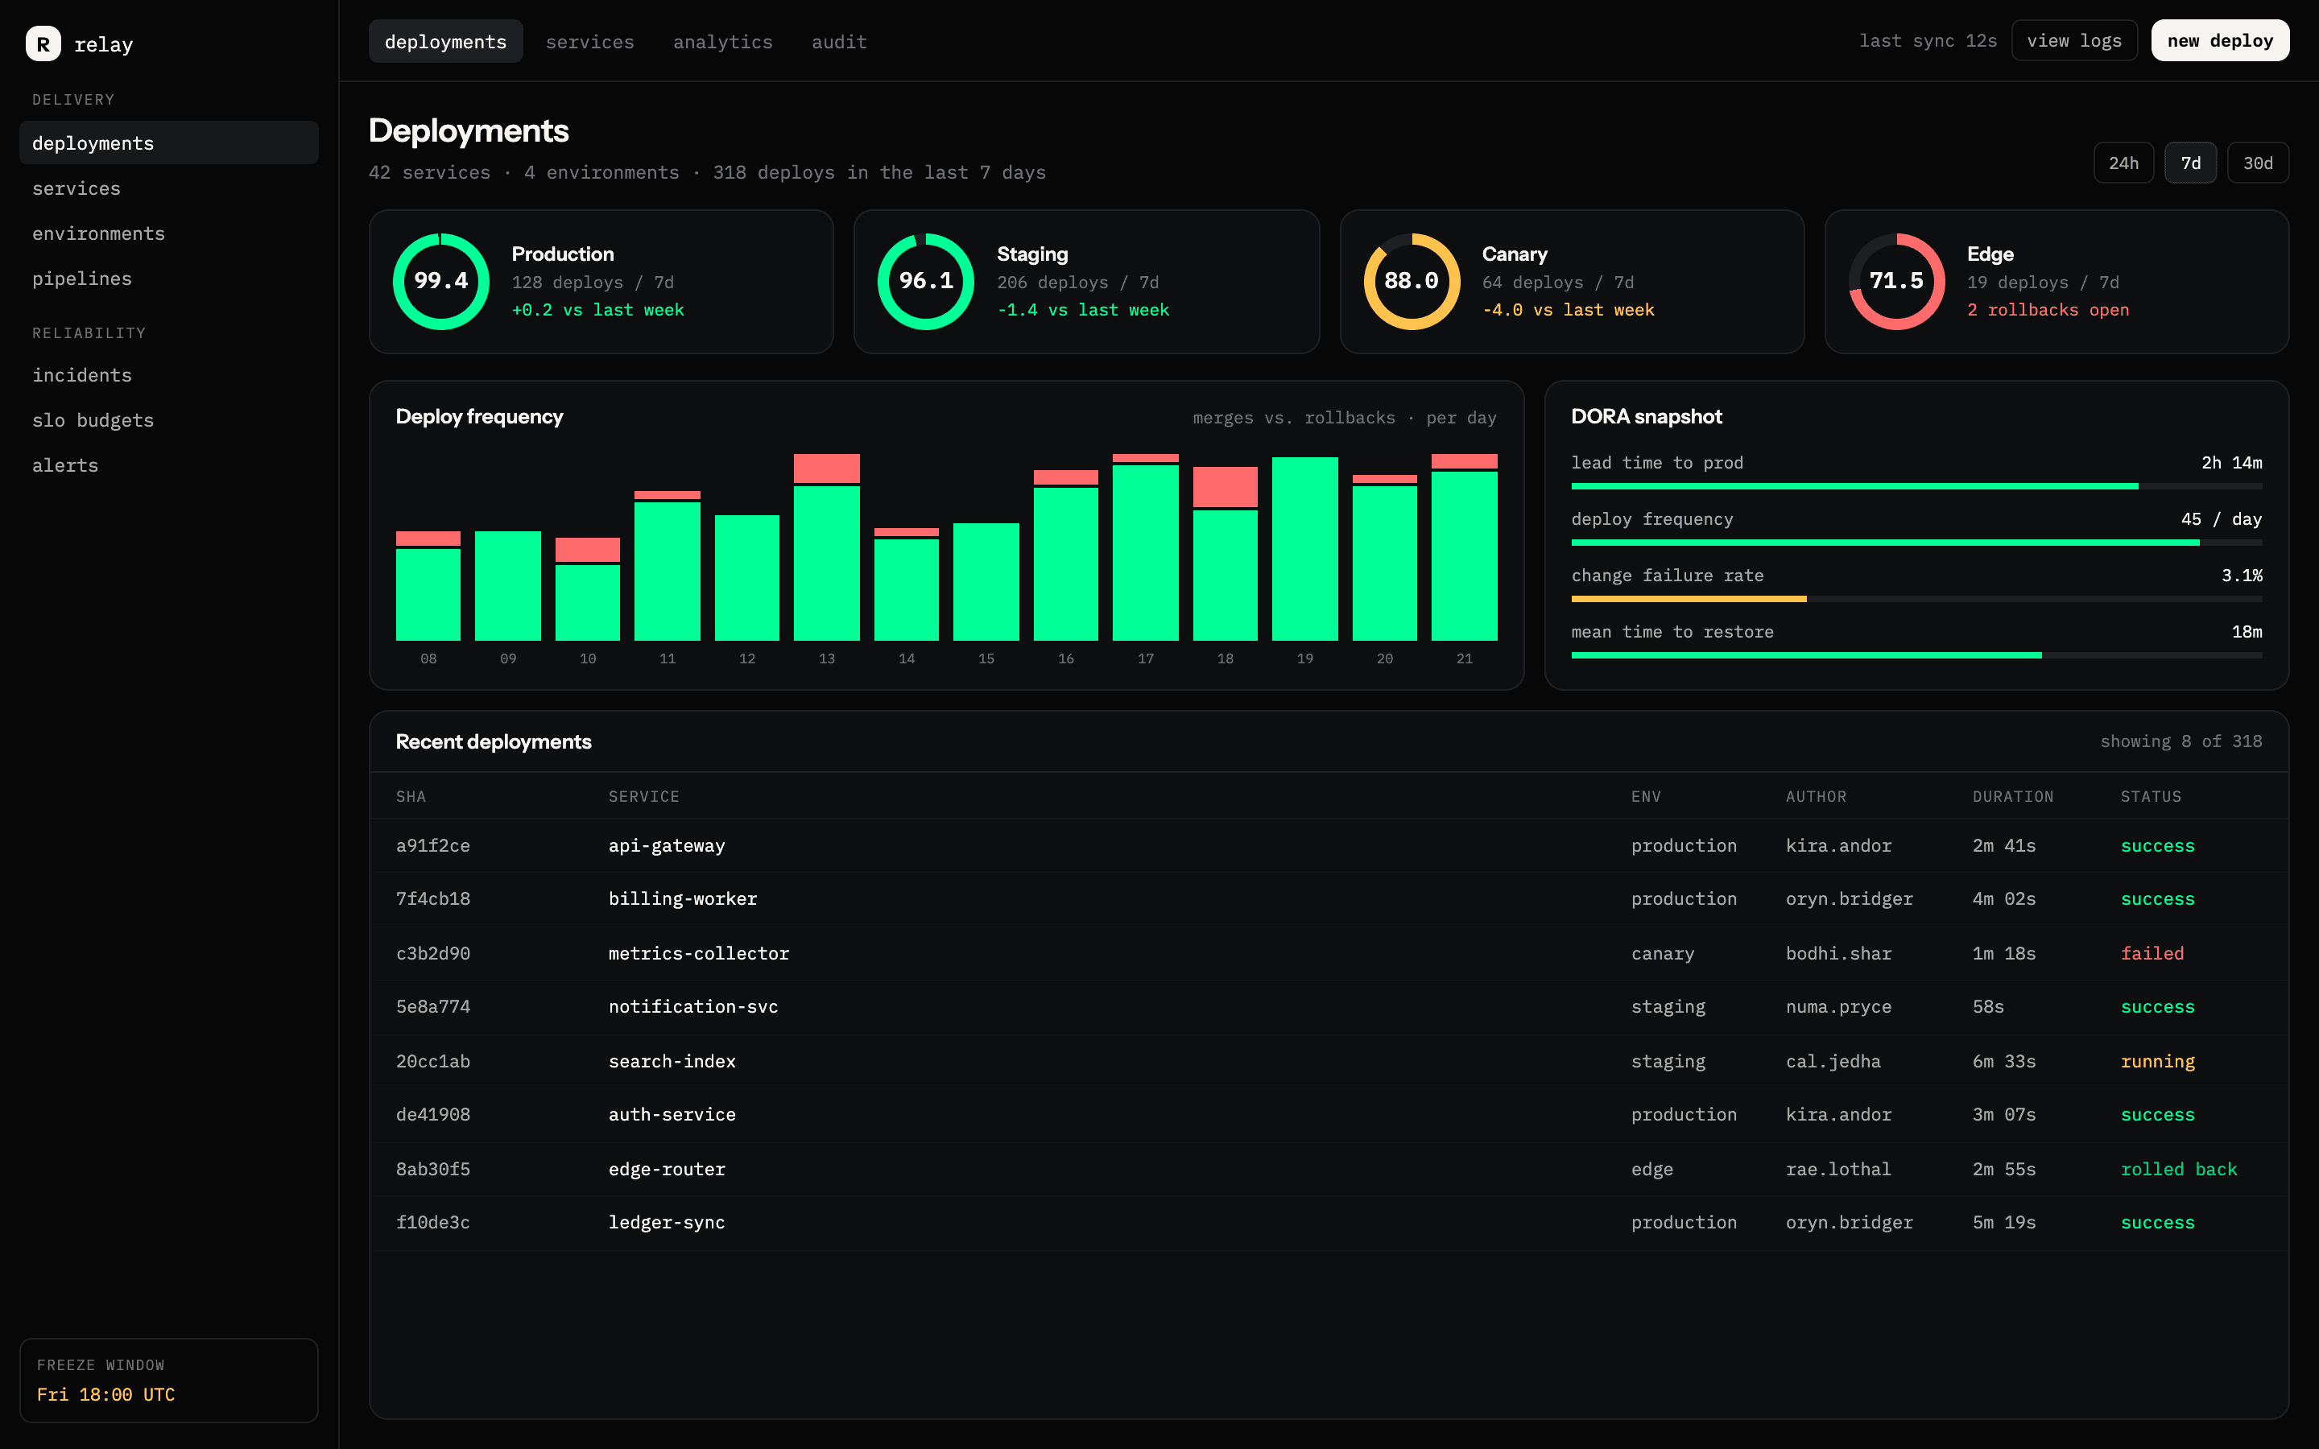Go to environments in the sidebar
The width and height of the screenshot is (2319, 1449).
pos(168,233)
